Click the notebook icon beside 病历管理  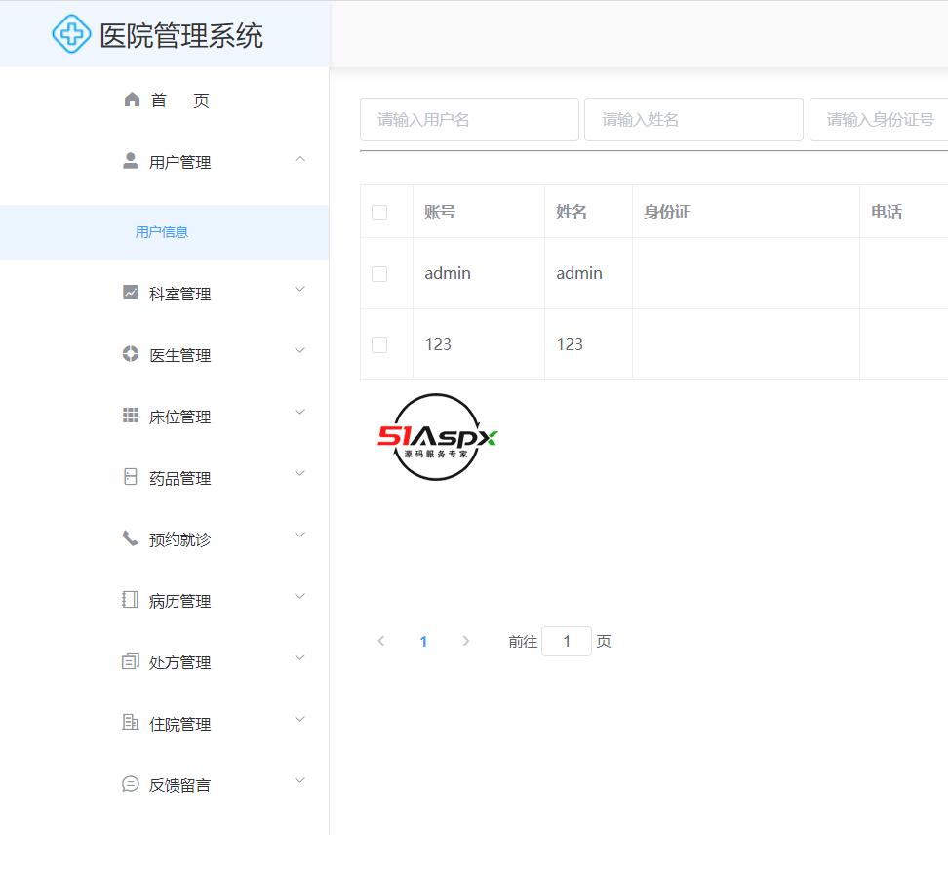coord(131,600)
